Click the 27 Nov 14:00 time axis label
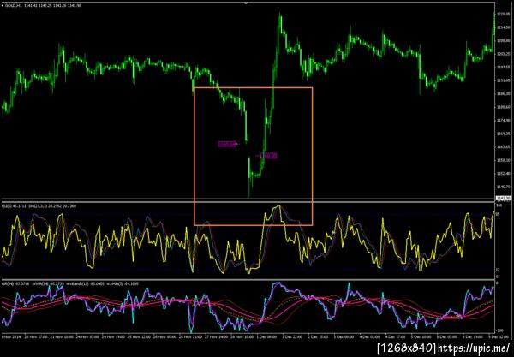 point(217,336)
